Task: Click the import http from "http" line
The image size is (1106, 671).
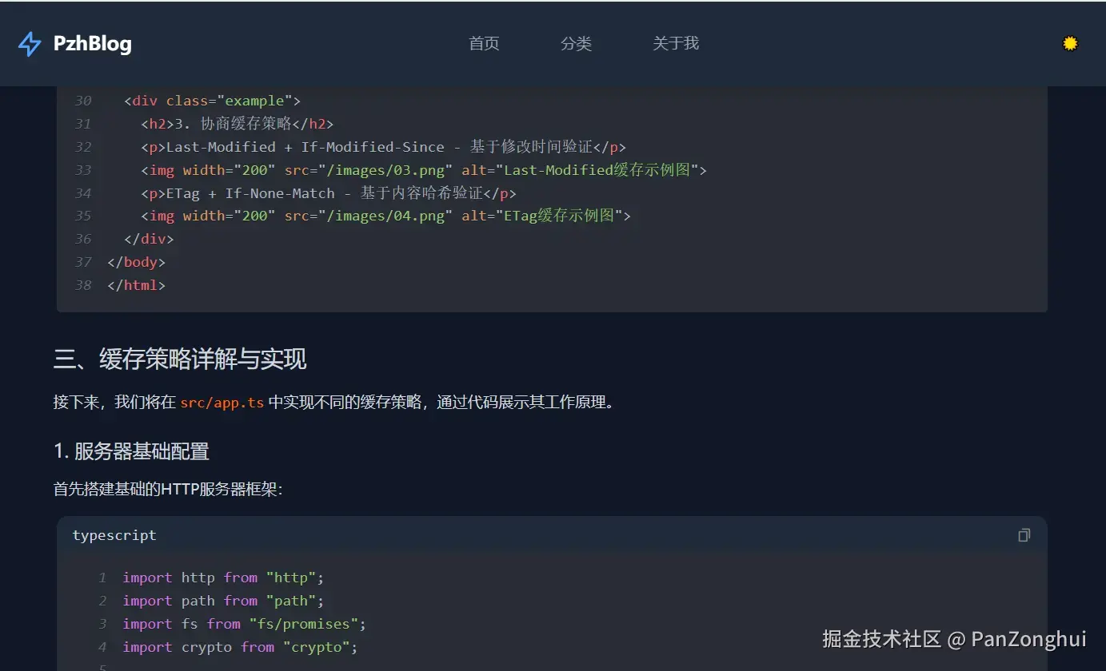Action: click(x=221, y=577)
